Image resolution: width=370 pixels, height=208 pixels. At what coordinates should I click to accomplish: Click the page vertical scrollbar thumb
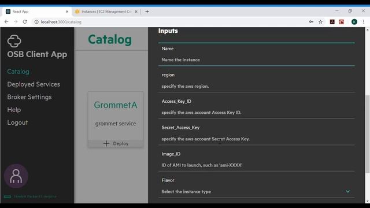pos(368,134)
